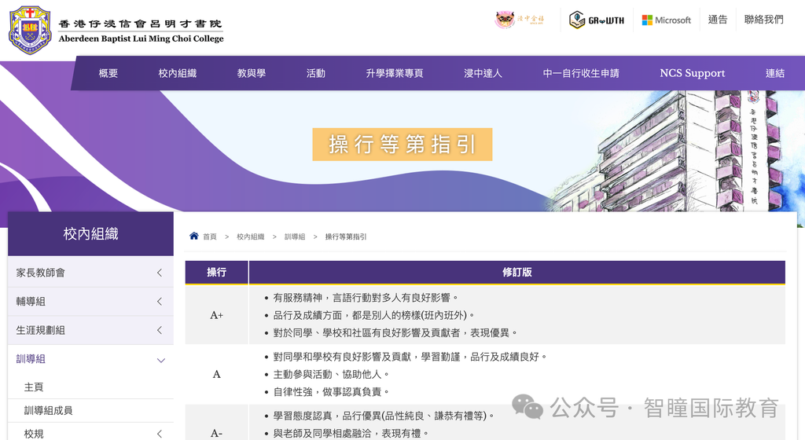Open the 中一自行收生申請 menu
805x440 pixels.
581,73
